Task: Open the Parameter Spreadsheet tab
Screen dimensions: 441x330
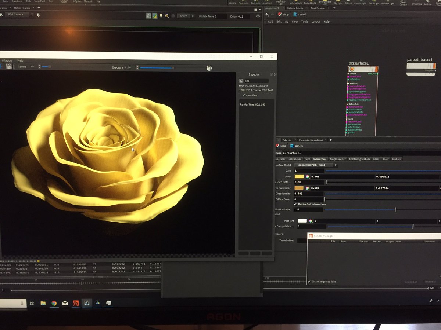Action: 311,140
